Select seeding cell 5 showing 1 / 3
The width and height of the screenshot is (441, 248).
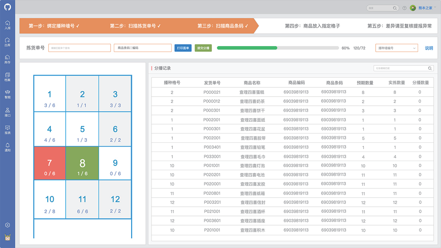(82, 129)
